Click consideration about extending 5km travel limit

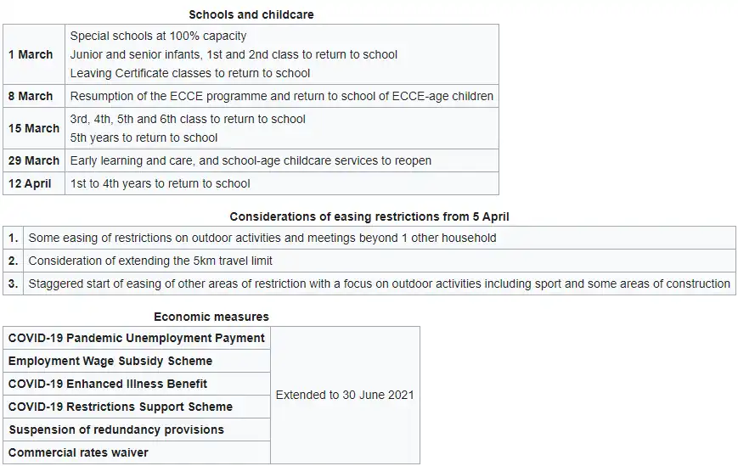[x=150, y=261]
